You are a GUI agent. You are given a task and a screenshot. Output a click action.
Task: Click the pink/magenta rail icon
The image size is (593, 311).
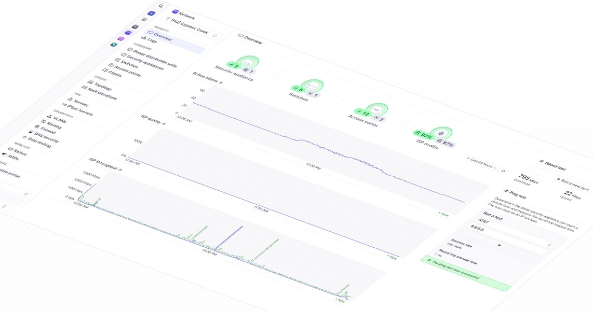coord(121,38)
